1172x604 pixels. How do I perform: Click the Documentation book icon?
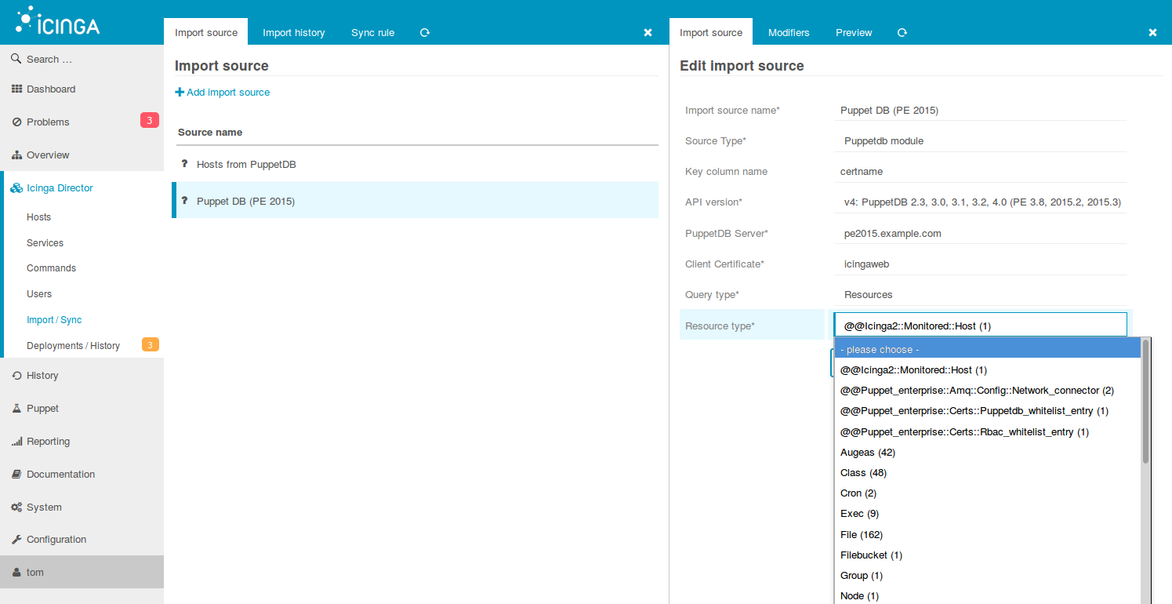(x=16, y=475)
